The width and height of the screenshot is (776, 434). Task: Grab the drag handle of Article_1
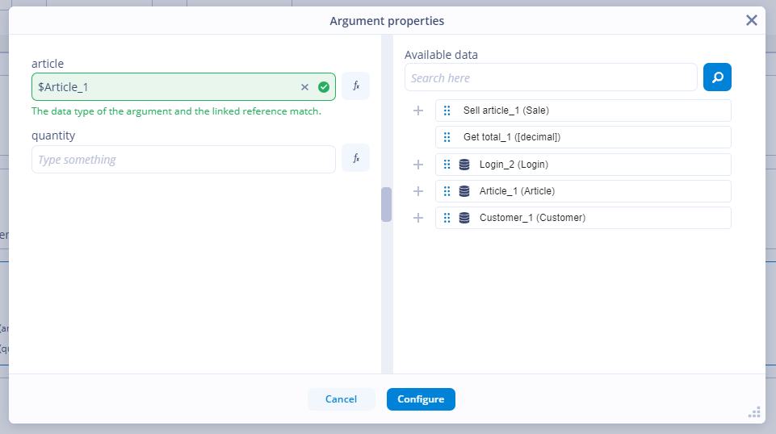(447, 191)
